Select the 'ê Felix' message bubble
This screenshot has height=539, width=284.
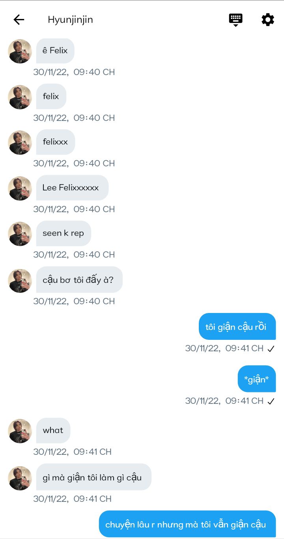[x=55, y=51]
